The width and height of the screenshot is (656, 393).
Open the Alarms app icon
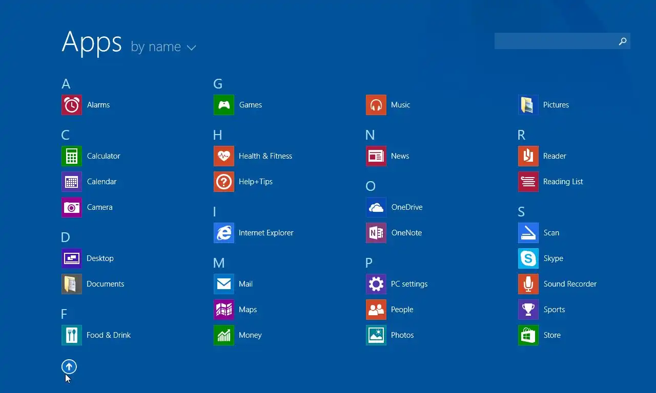(x=72, y=105)
